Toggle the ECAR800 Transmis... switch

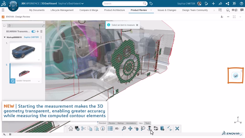33,31
